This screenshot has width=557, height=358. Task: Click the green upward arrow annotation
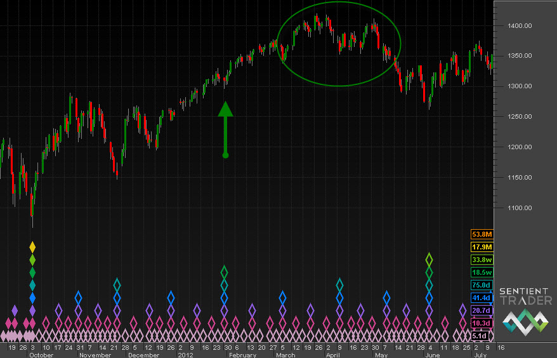[225, 129]
